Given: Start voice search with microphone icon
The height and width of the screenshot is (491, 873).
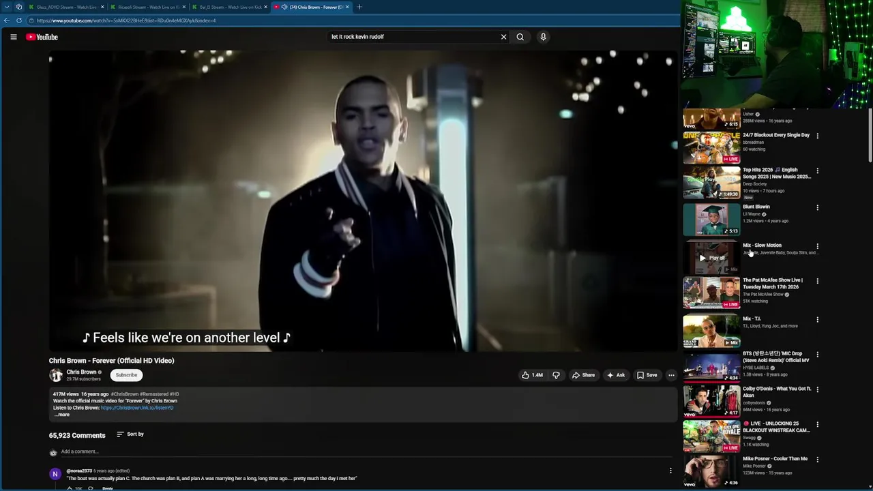Looking at the screenshot, I should tap(543, 37).
